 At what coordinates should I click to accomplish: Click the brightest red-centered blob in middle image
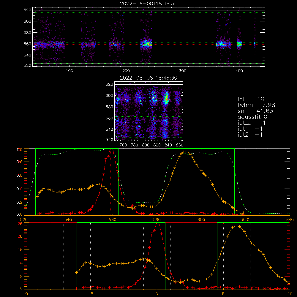point(167,99)
